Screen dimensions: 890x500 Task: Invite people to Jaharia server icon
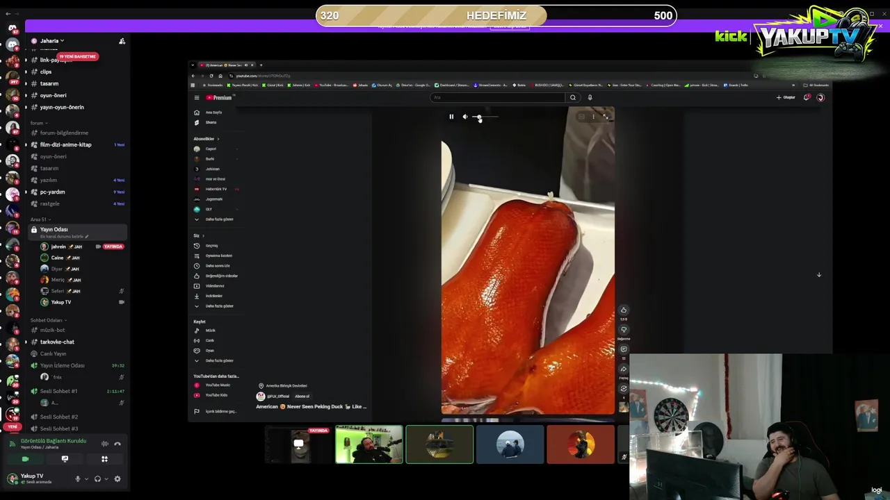[122, 42]
